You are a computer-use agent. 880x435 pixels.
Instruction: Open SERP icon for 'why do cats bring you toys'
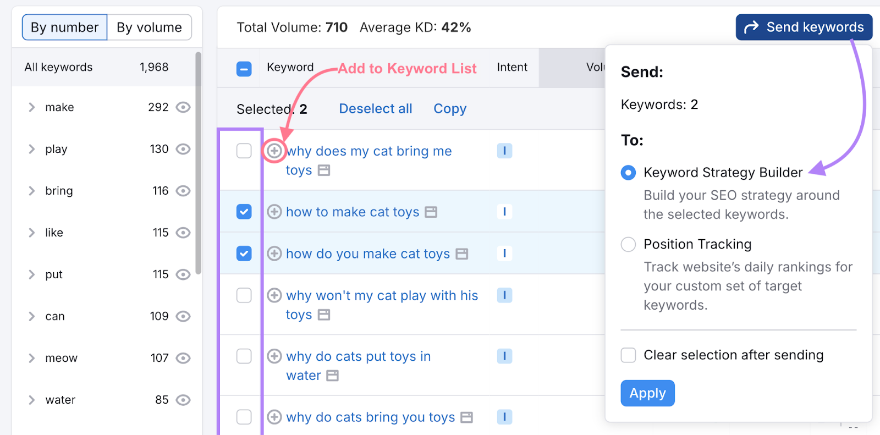click(x=466, y=417)
